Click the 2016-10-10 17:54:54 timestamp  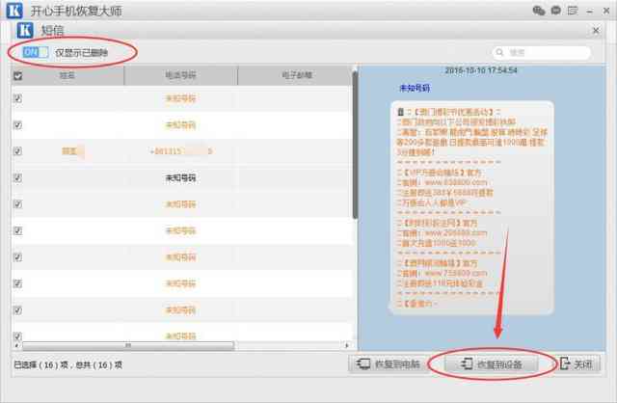click(x=481, y=70)
